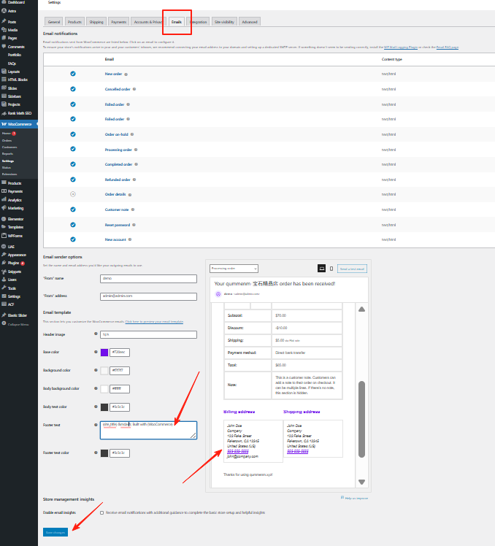Toggle the New order email status
The height and width of the screenshot is (546, 495).
pyautogui.click(x=73, y=74)
